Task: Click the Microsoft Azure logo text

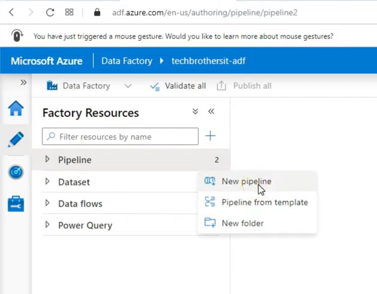Action: click(x=47, y=61)
